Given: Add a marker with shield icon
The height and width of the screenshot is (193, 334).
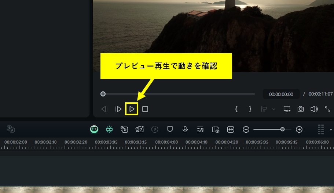Looking at the screenshot, I should [x=170, y=129].
